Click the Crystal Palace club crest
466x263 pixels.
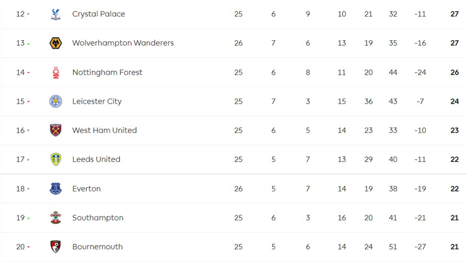pyautogui.click(x=55, y=14)
